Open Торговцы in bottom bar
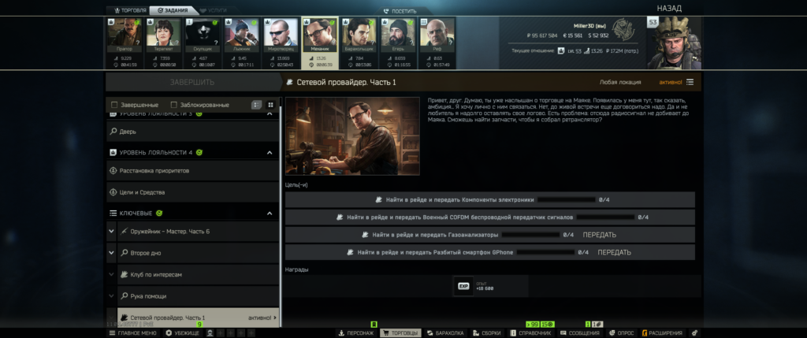 tap(400, 332)
